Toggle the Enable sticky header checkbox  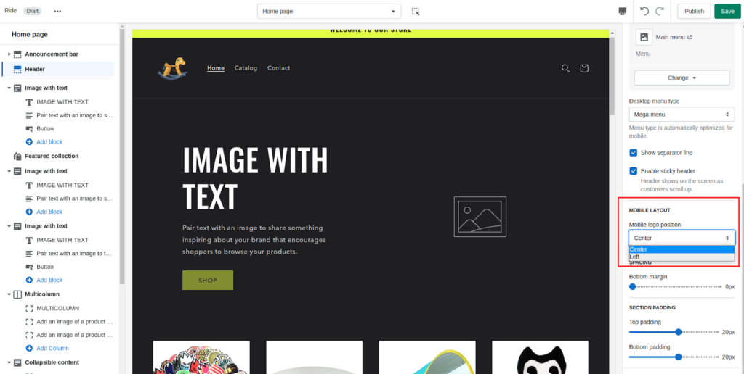pyautogui.click(x=633, y=171)
